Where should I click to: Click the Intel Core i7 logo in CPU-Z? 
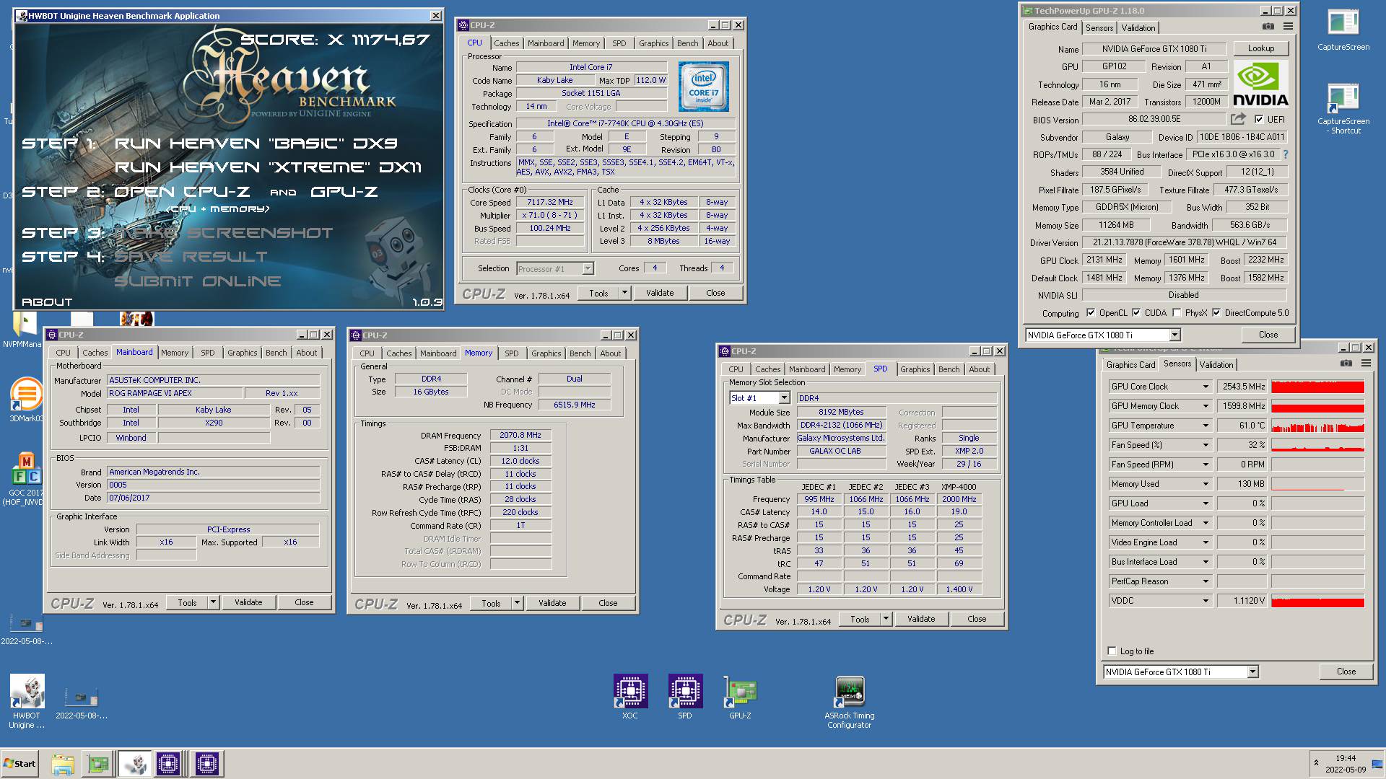coord(704,86)
